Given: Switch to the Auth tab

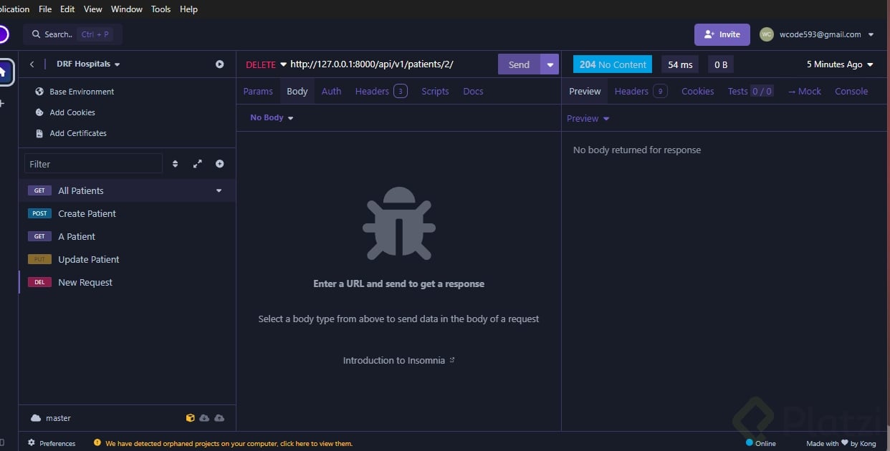Looking at the screenshot, I should 331,91.
